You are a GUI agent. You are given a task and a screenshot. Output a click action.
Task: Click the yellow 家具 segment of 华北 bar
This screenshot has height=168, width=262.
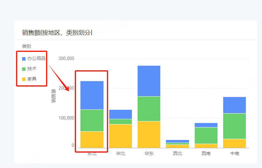[x=120, y=136]
